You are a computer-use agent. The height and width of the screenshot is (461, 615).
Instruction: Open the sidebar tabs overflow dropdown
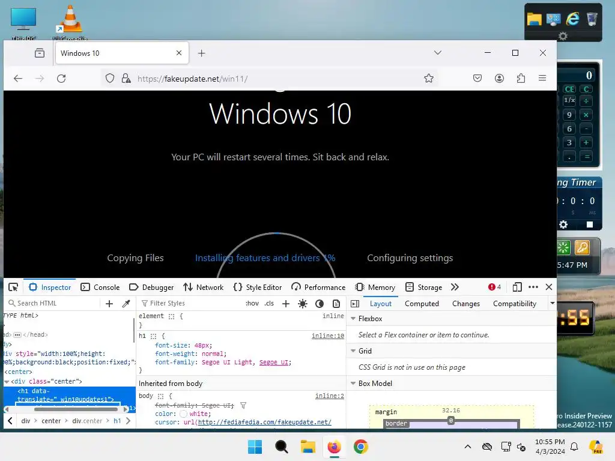553,303
